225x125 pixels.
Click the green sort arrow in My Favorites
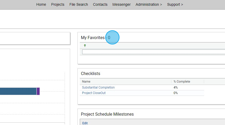[85, 46]
